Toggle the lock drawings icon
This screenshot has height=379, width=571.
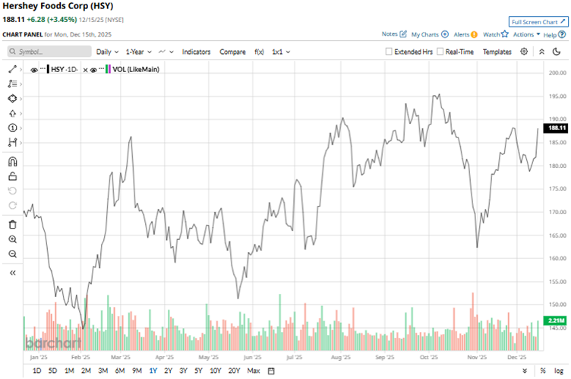click(12, 176)
